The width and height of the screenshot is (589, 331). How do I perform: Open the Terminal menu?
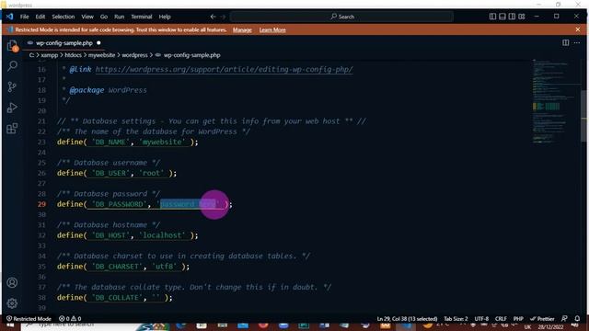(141, 17)
